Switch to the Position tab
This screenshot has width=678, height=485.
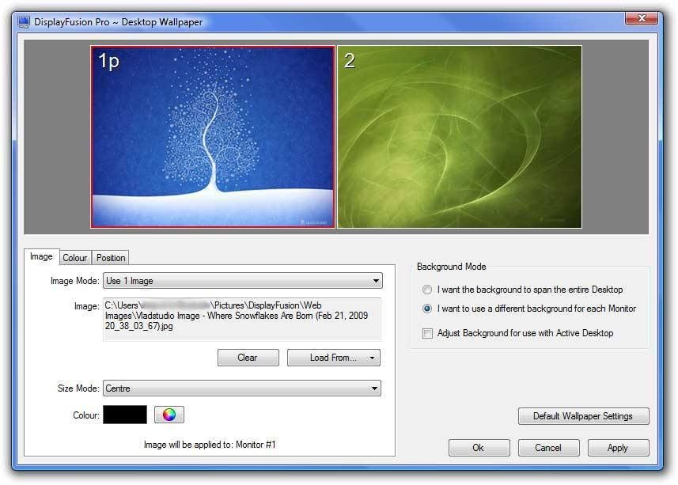(x=110, y=257)
